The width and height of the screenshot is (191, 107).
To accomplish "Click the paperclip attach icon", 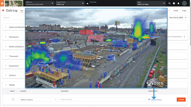I will (x=149, y=100).
